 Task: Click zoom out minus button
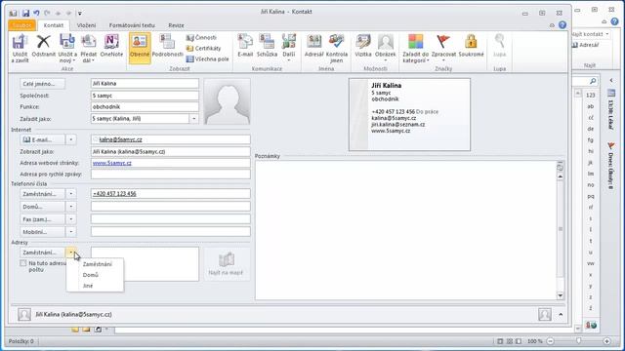click(551, 341)
